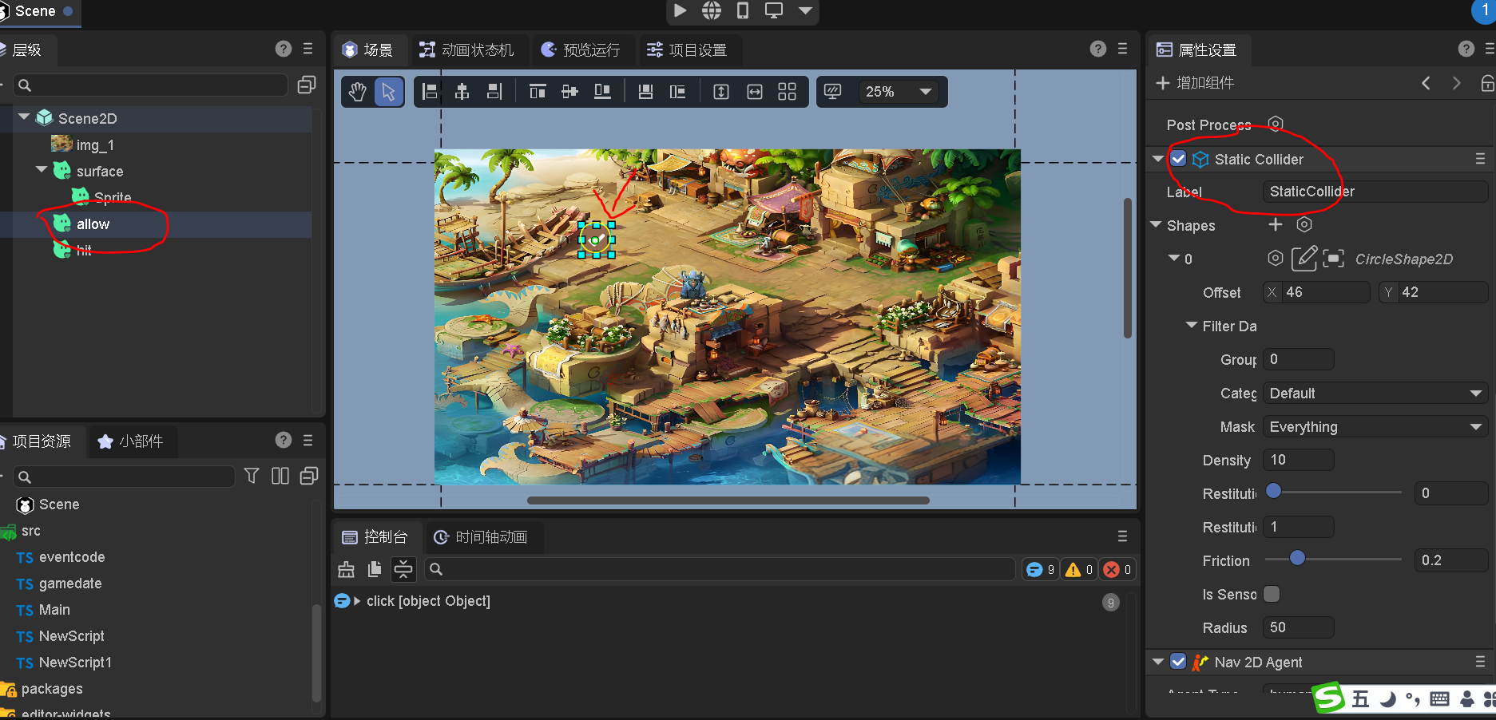
Task: Click the assets filter funnel icon
Action: [x=251, y=476]
